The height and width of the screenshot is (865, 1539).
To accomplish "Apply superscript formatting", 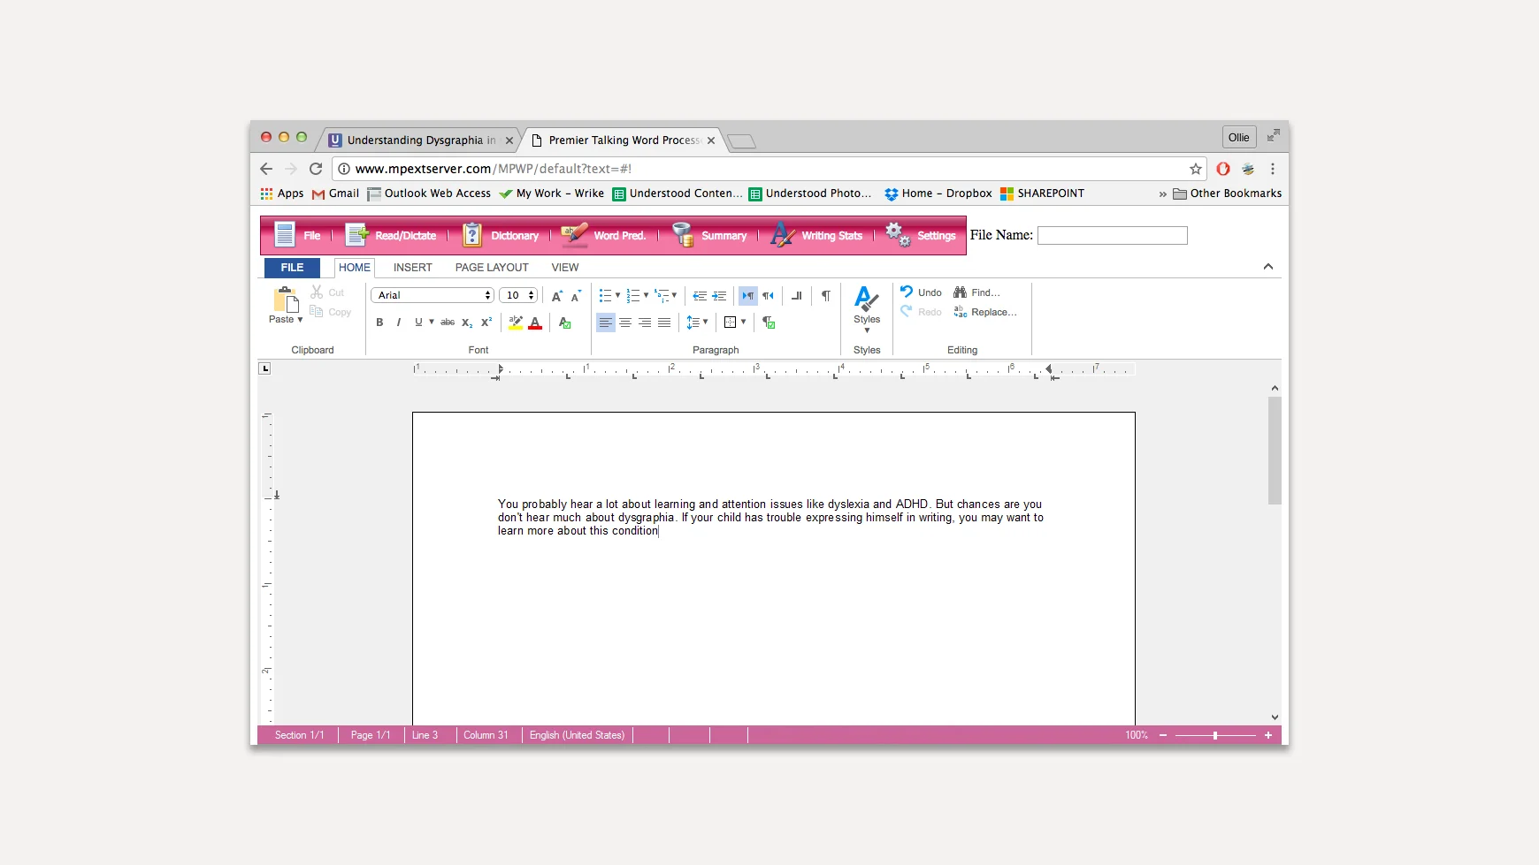I will pos(486,322).
